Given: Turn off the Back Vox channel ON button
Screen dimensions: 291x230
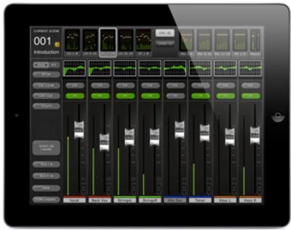Looking at the screenshot, I should tap(100, 96).
